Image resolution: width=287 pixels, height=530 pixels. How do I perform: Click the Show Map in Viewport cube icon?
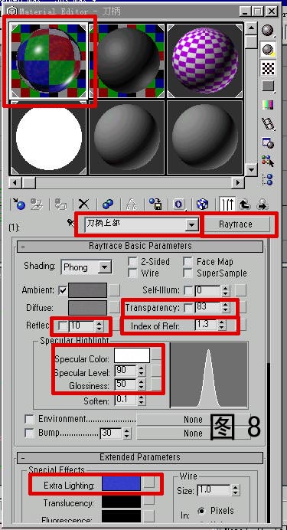tap(202, 204)
